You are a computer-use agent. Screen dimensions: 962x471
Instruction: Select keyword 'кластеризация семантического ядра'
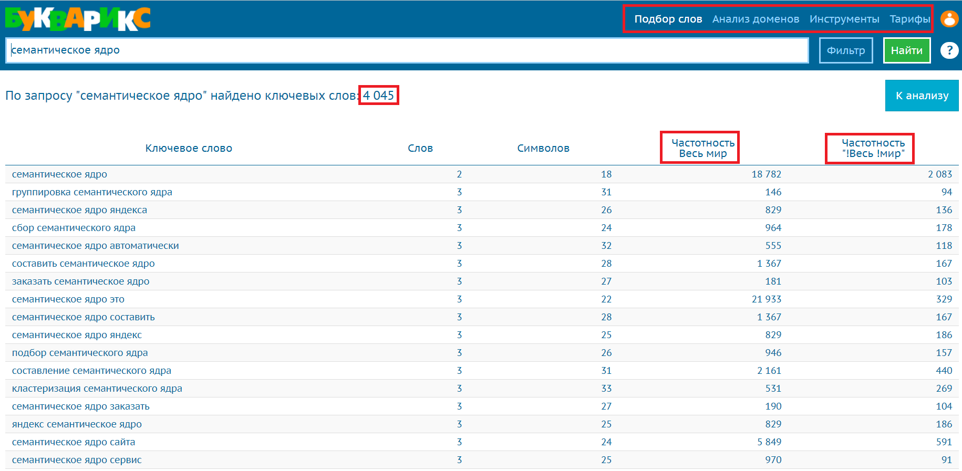(97, 389)
